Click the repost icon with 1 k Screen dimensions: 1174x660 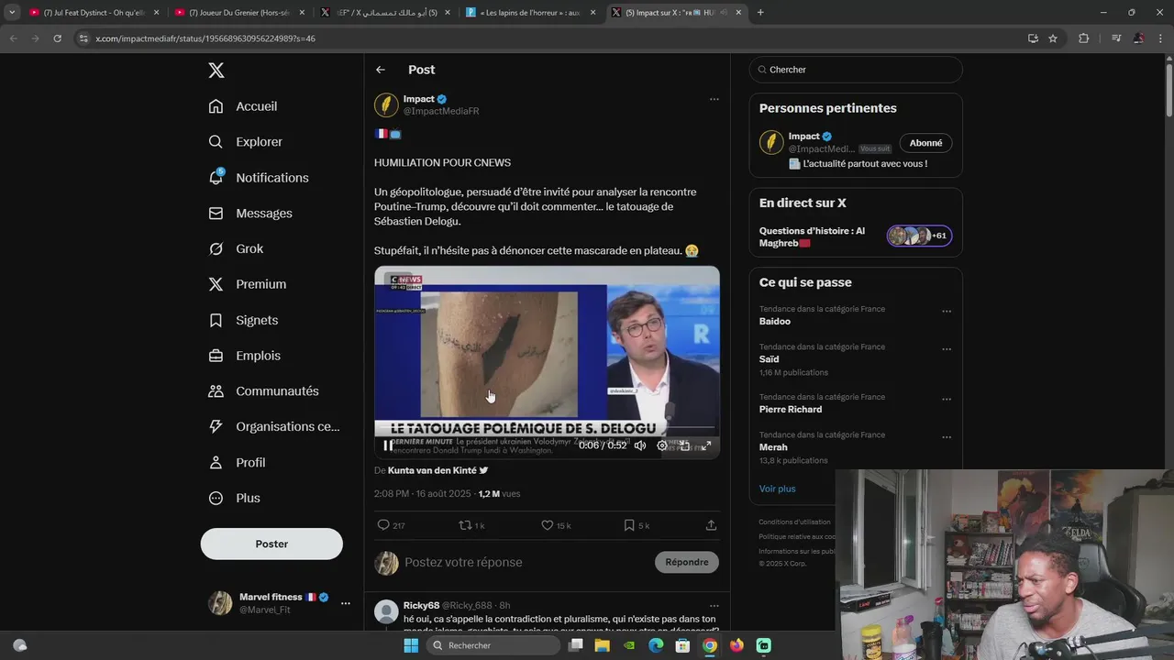[465, 525]
